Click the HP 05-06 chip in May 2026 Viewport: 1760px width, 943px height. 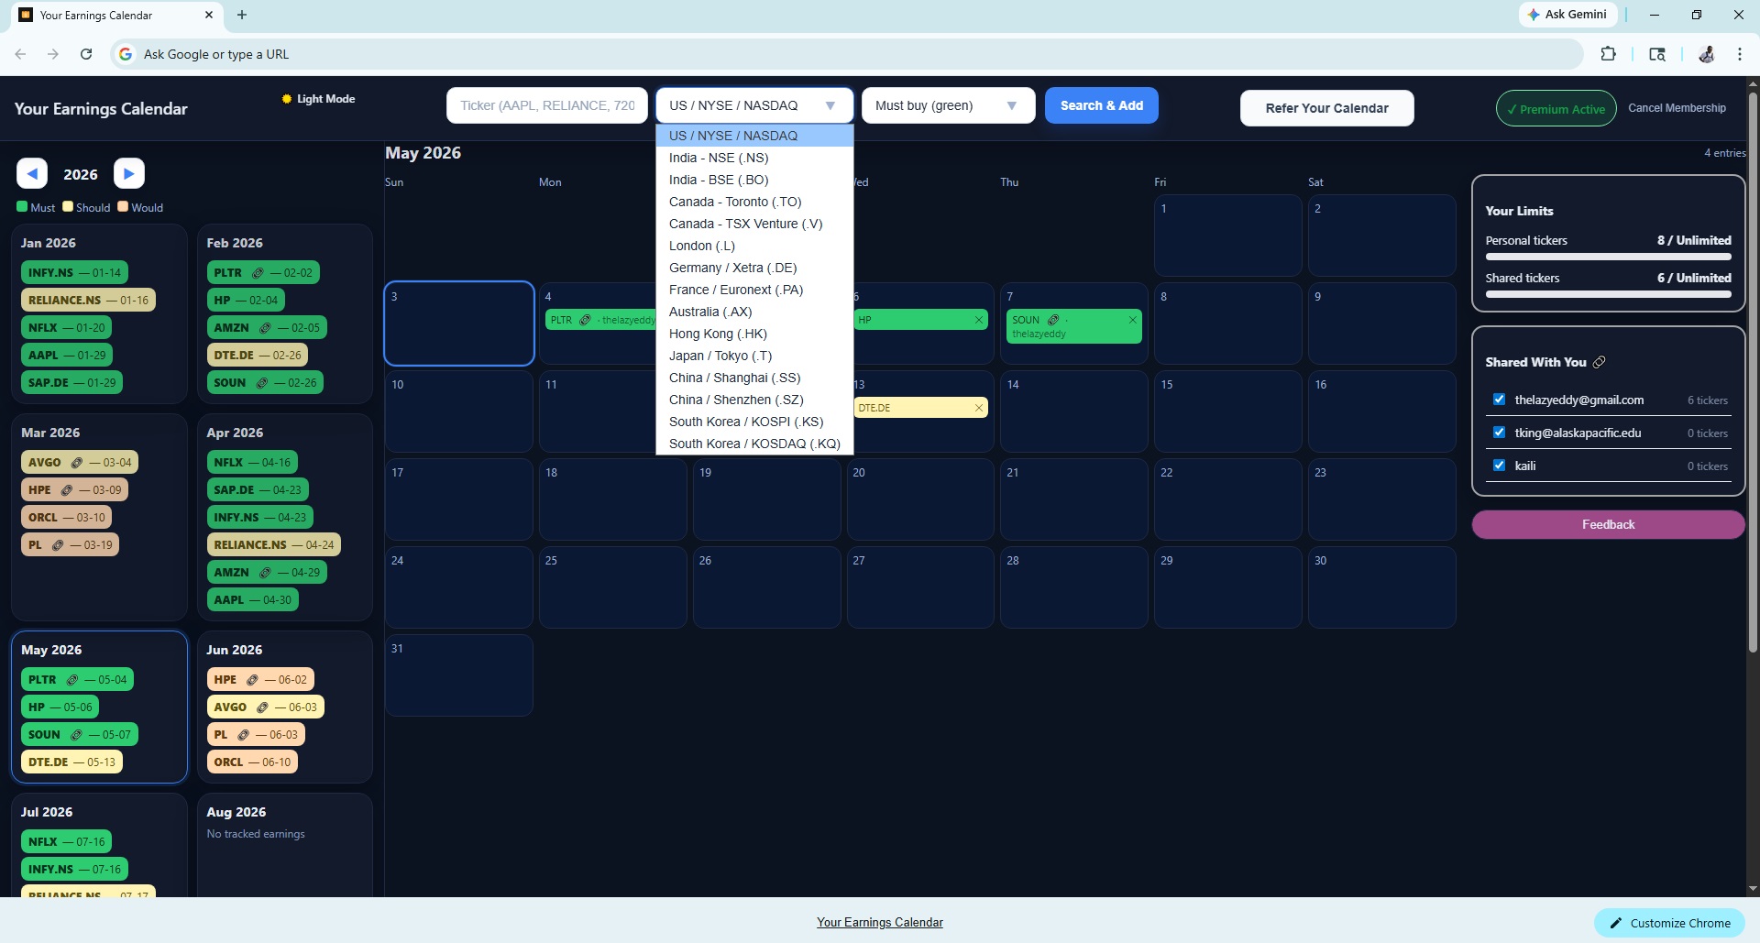click(60, 707)
